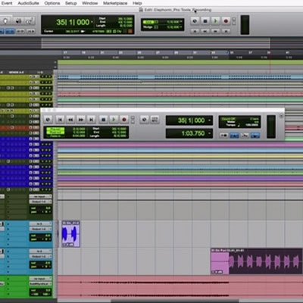Open Grid value dropdown arrow
Image resolution: width=303 pixels, height=303 pixels.
pos(181,22)
